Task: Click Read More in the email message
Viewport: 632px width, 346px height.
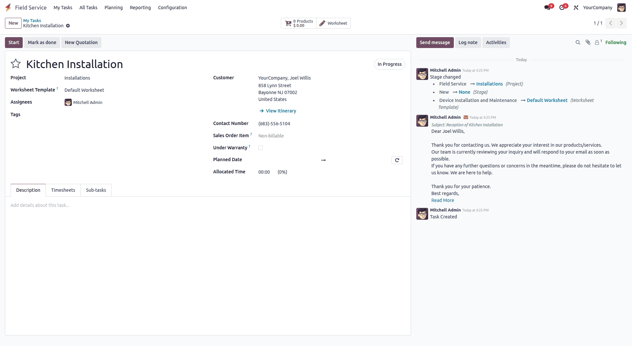Action: click(442, 200)
